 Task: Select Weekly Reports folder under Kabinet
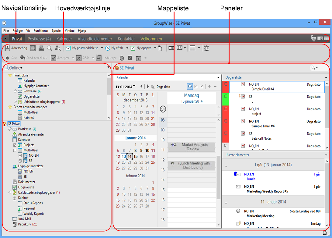34,214
